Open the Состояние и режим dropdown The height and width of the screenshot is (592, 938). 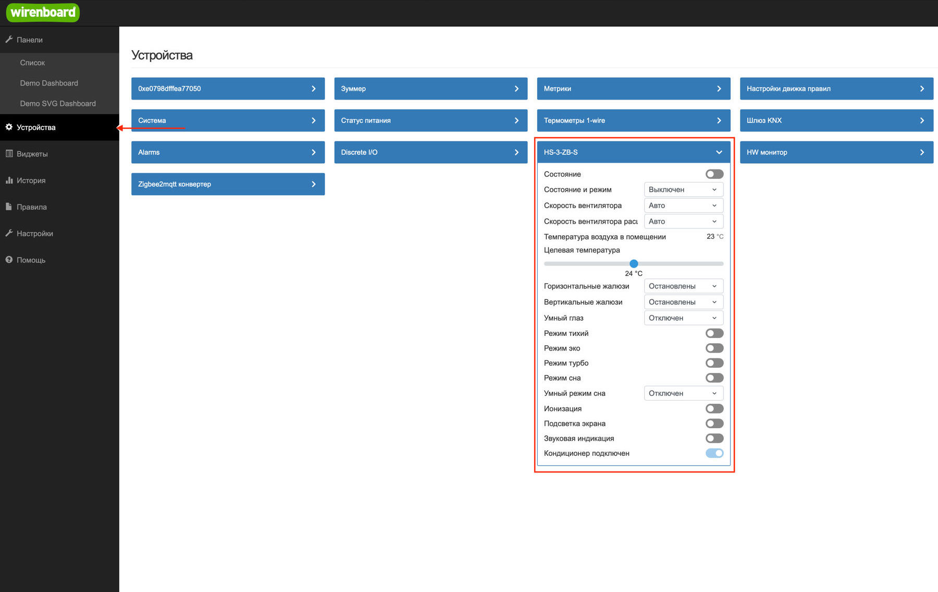click(x=683, y=190)
